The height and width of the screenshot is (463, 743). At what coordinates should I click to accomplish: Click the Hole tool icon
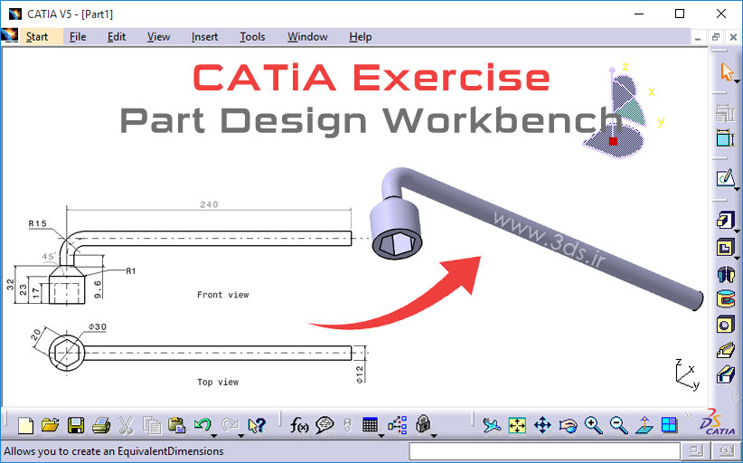coord(725,325)
